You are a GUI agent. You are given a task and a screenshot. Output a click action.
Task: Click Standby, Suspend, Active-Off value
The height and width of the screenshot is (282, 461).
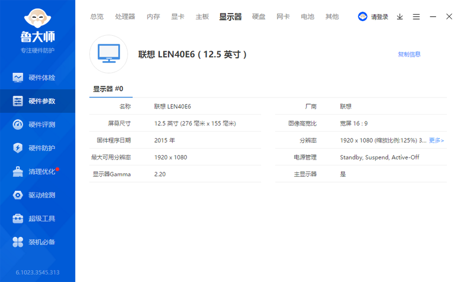point(380,157)
